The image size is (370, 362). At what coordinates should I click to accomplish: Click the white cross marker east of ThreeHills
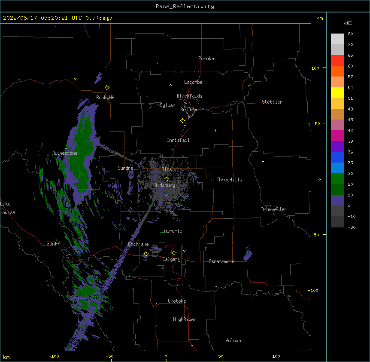point(263,161)
